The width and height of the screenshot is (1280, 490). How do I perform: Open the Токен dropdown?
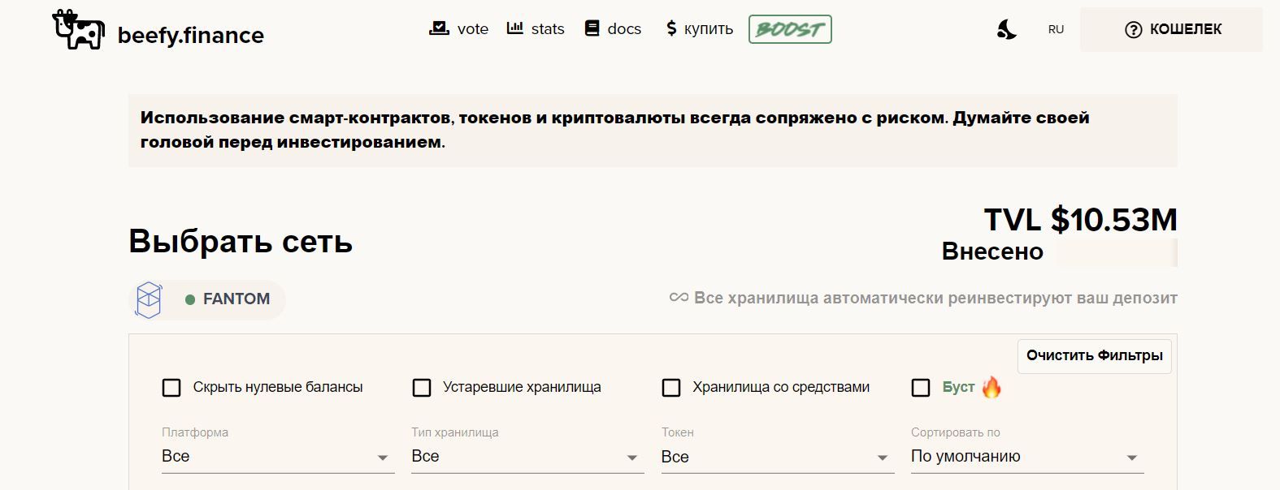[x=778, y=457]
